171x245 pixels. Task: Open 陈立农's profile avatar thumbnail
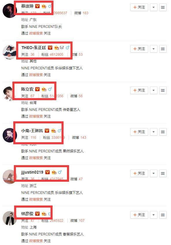10,93
